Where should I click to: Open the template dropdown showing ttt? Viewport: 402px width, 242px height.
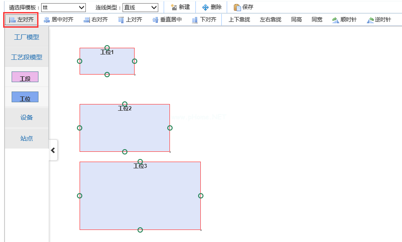(63, 7)
